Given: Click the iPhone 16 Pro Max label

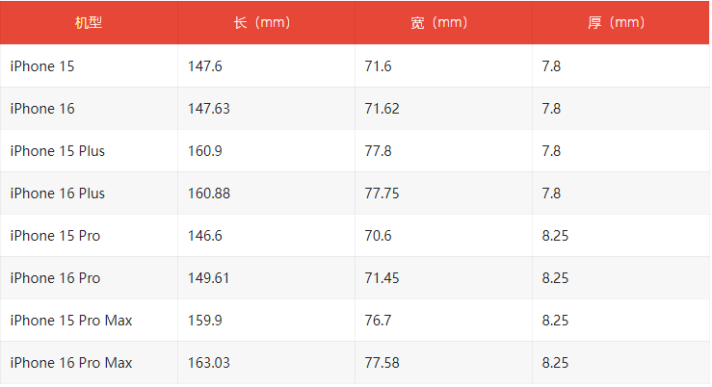Looking at the screenshot, I should click(x=71, y=363).
